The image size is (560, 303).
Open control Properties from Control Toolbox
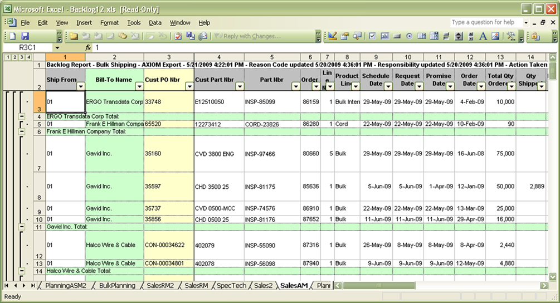345,36
